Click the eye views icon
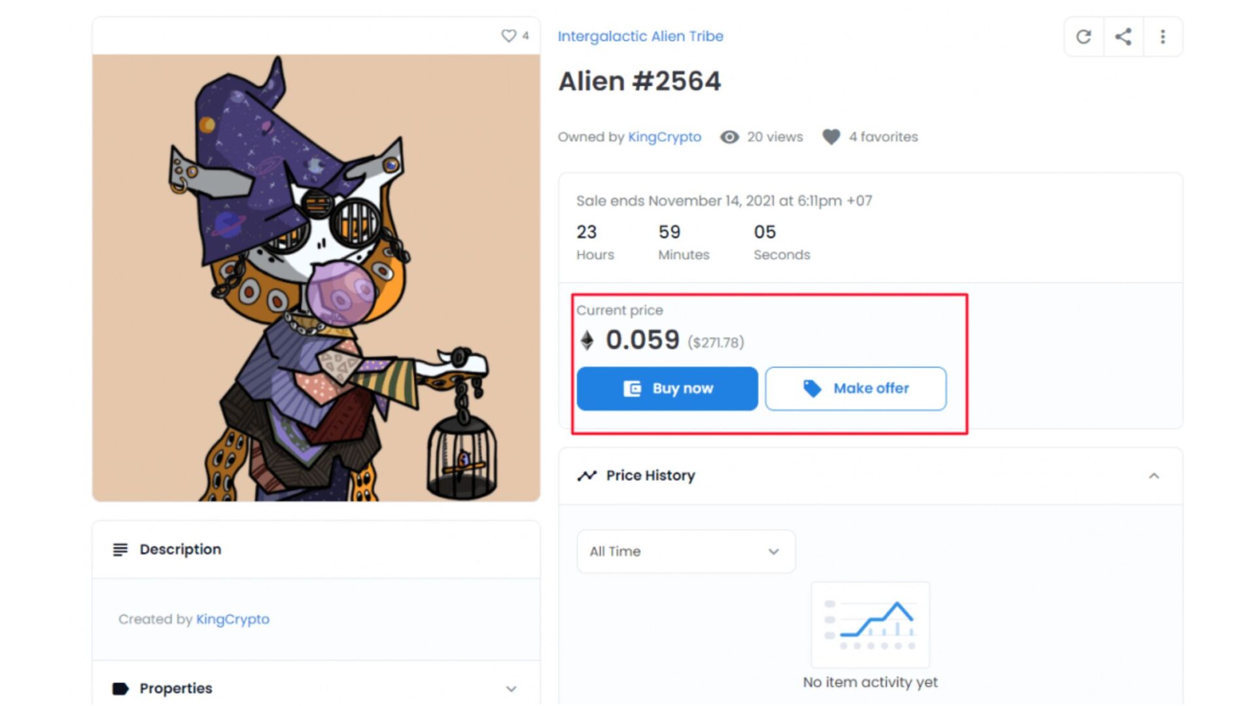This screenshot has height=706, width=1256. (729, 137)
